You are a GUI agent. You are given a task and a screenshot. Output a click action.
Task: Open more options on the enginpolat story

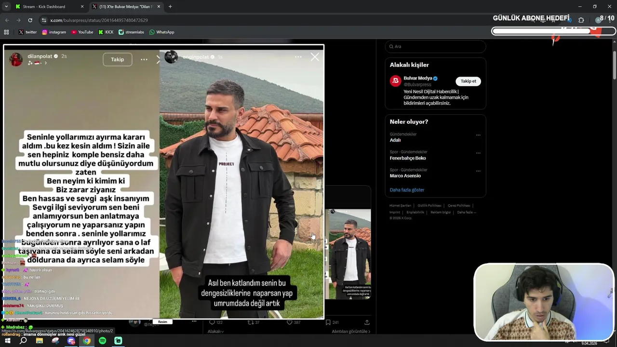pyautogui.click(x=298, y=57)
